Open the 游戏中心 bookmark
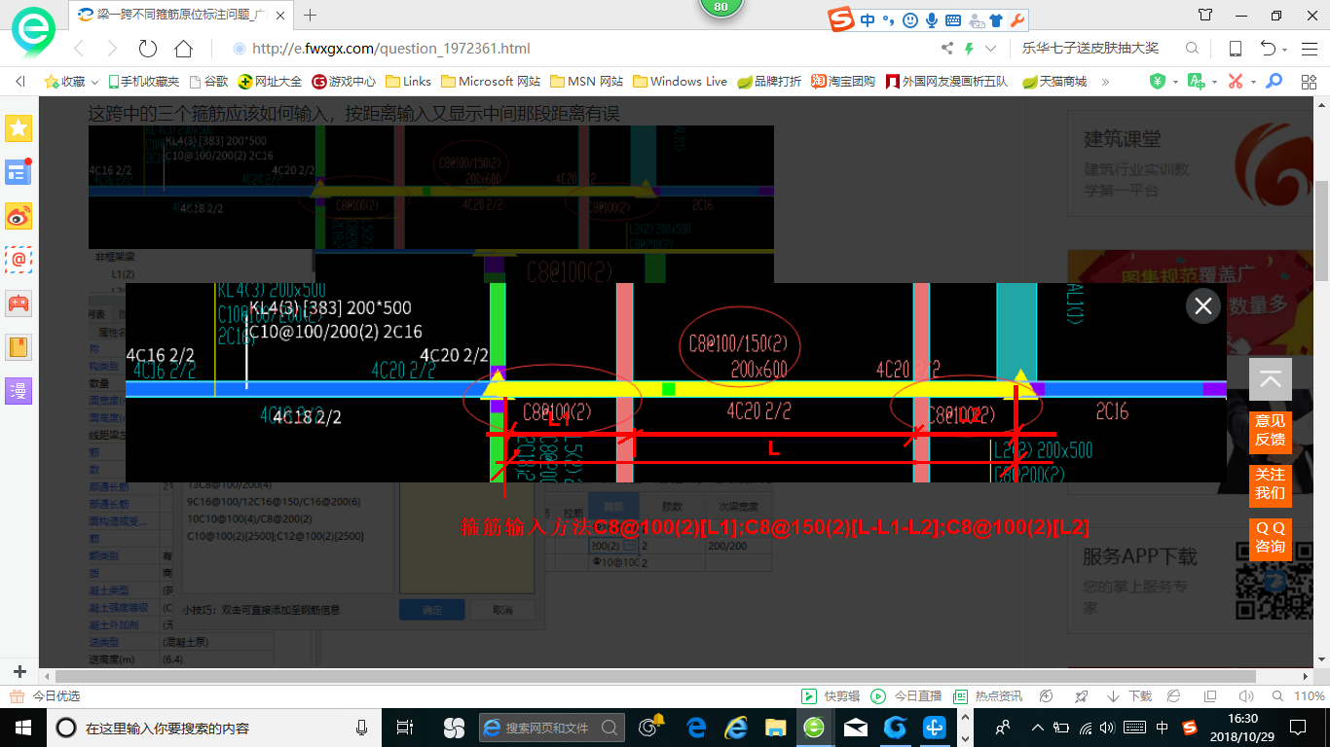The image size is (1330, 747). coord(344,82)
